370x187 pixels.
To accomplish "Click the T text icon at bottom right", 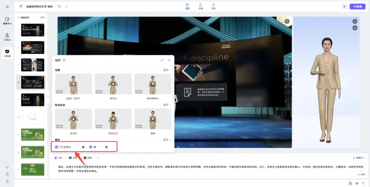I will point(364,183).
